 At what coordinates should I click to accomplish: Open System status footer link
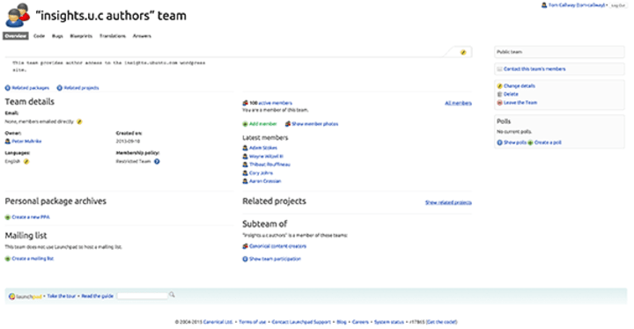click(x=389, y=322)
